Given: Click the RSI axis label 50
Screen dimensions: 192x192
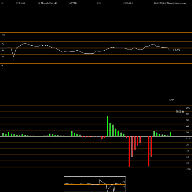Looking at the screenshot, I should point(3,50).
